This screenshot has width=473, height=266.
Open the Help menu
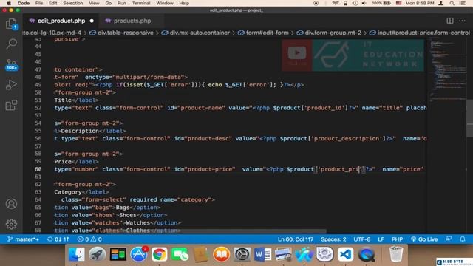pos(184,3)
